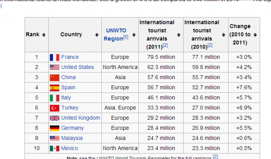The height and width of the screenshot is (159, 271).
Task: Sort table by Country column arrows
Action: tap(97, 35)
